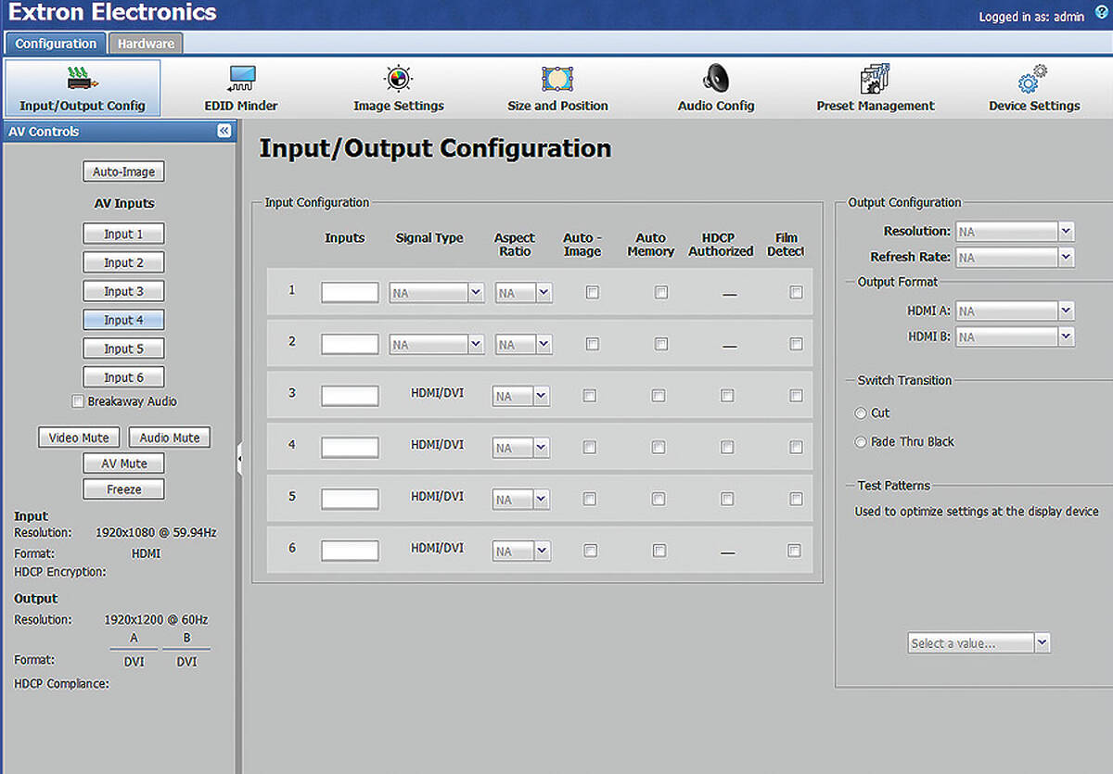Click the Freeze button
This screenshot has height=774, width=1113.
click(123, 489)
